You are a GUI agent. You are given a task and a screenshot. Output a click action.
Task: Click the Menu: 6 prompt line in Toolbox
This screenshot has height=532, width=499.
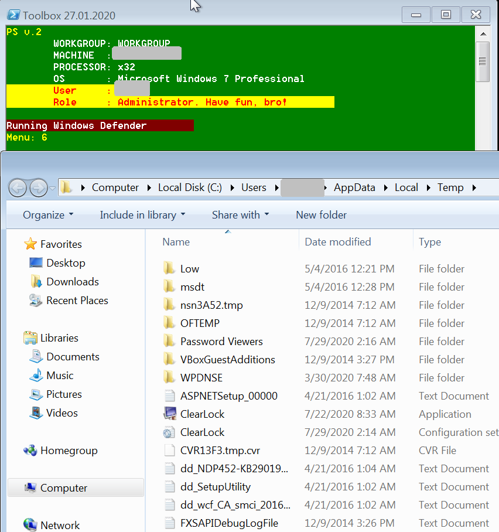27,138
